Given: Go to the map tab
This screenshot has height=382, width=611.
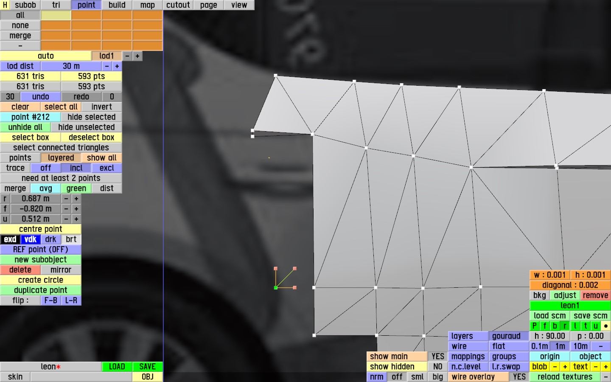Looking at the screenshot, I should 148,5.
